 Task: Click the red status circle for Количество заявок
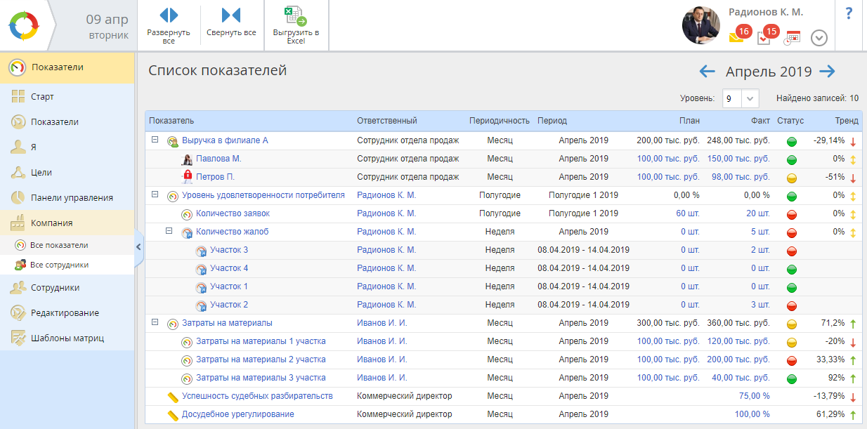point(792,214)
